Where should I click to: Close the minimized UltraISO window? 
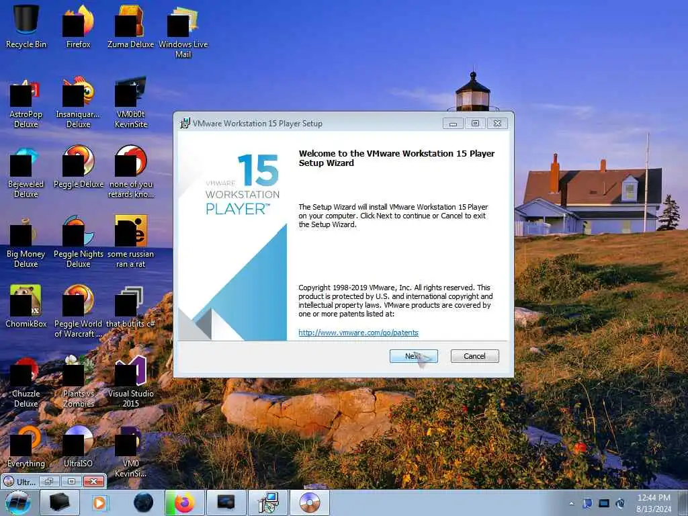coord(93,482)
